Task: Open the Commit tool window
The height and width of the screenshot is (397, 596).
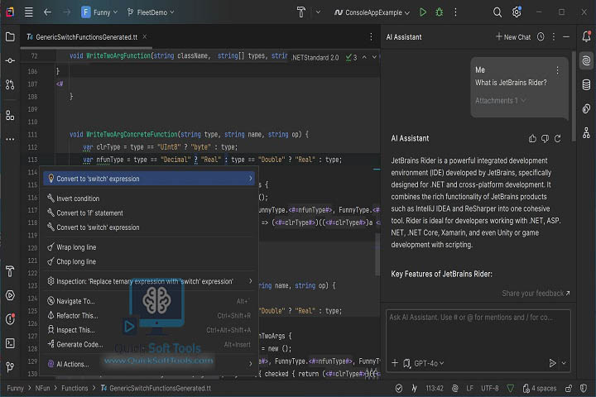Action: (10, 60)
